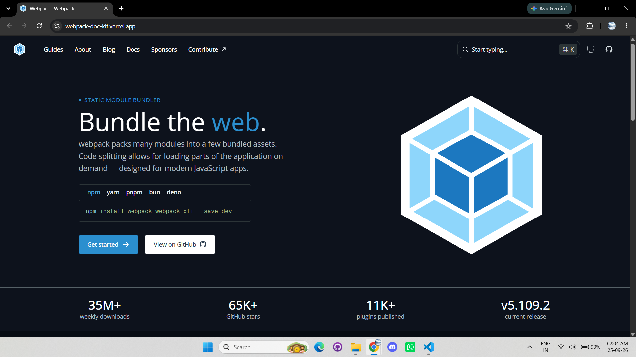
Task: Open Discord from the taskbar
Action: coord(392,347)
